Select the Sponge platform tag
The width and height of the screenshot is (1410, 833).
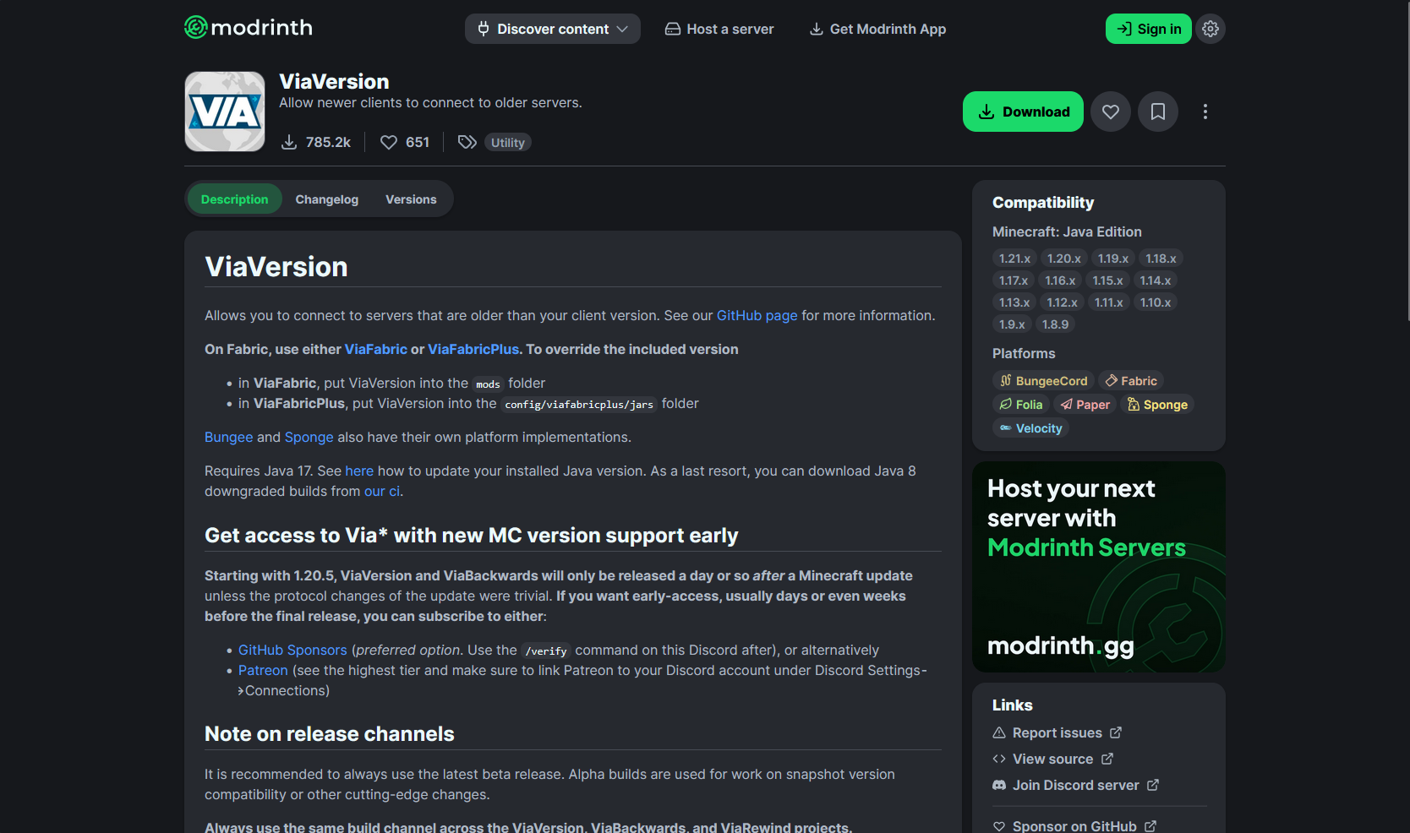1157,405
